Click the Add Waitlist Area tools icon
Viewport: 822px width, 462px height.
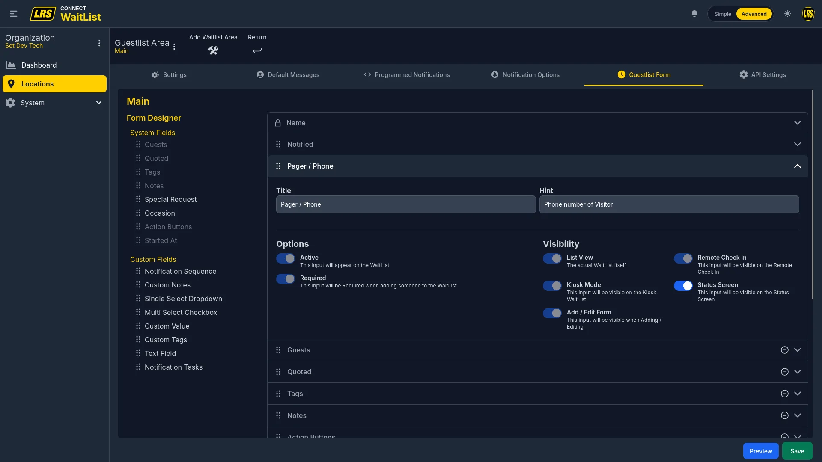pyautogui.click(x=213, y=50)
